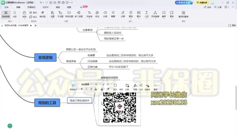Click the 格式刷 format painter icon
The height and width of the screenshot is (134, 237).
tap(42, 14)
